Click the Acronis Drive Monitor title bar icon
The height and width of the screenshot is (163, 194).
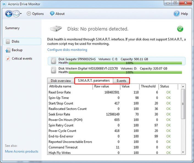pos(4,4)
